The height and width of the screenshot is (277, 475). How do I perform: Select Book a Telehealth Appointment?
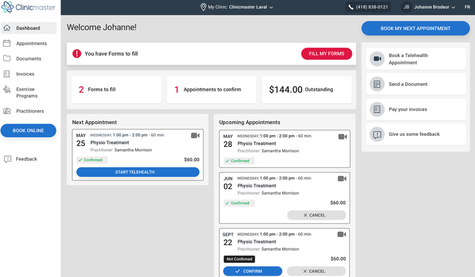coord(416,59)
